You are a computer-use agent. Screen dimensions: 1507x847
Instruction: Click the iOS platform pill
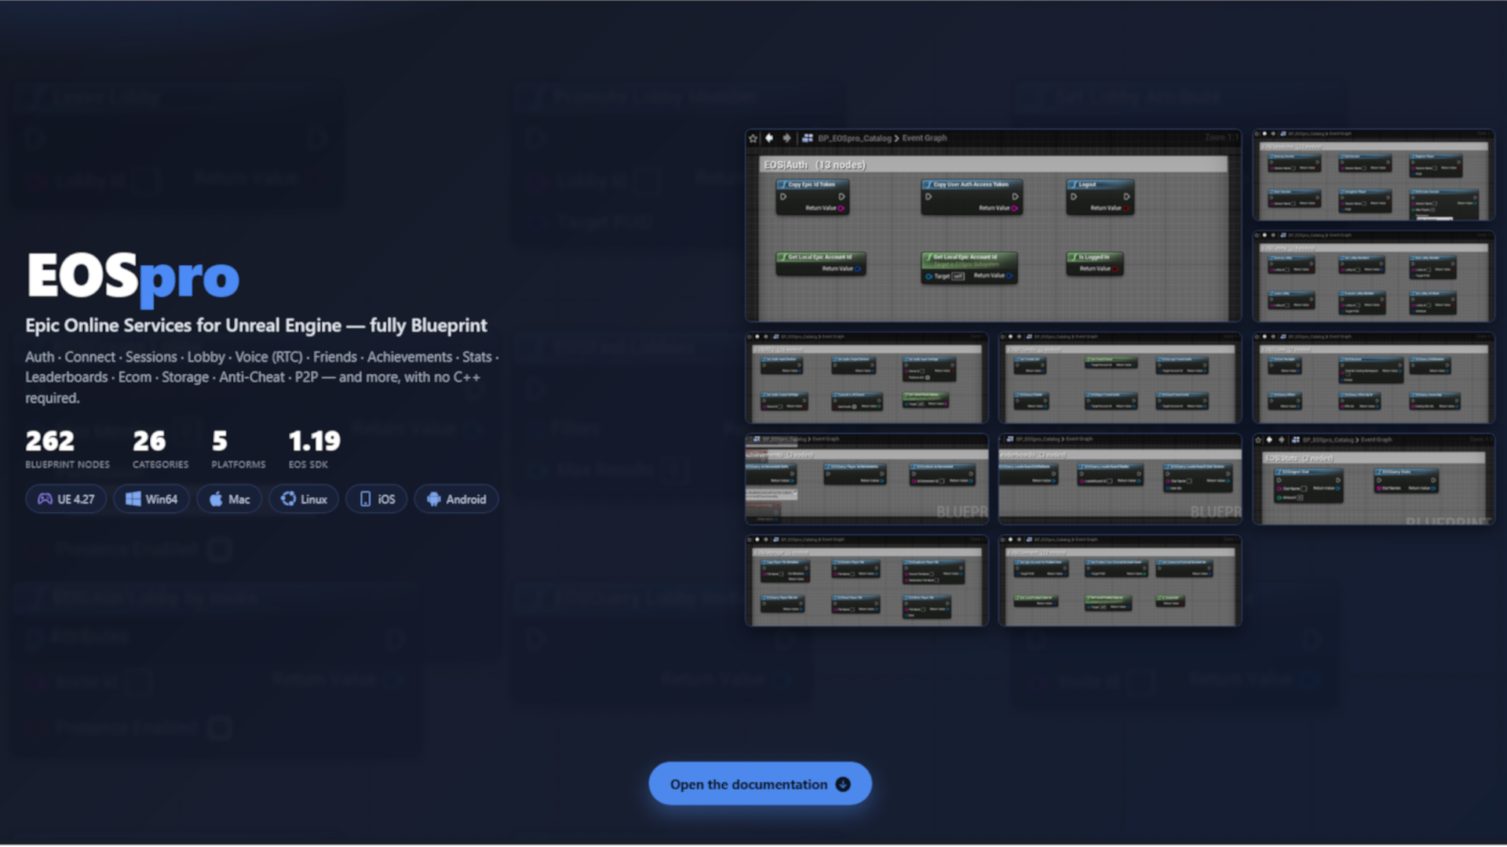377,499
